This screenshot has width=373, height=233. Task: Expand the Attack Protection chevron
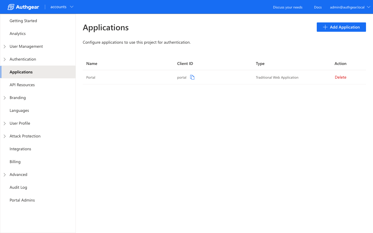click(x=5, y=136)
